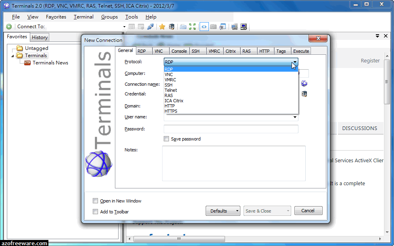Click into the Notes text area
The image size is (394, 246).
(233, 163)
